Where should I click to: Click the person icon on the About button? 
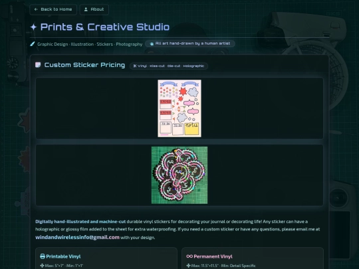[x=86, y=9]
